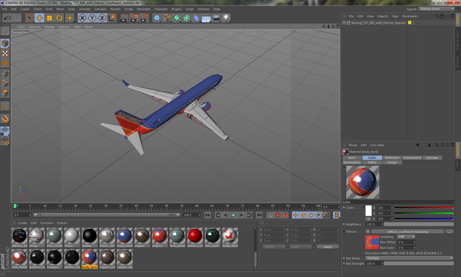Add a Cube primitive object
461x277 pixels.
tap(157, 18)
